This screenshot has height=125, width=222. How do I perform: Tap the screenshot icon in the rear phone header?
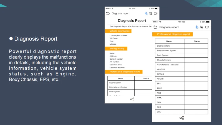click(151, 13)
